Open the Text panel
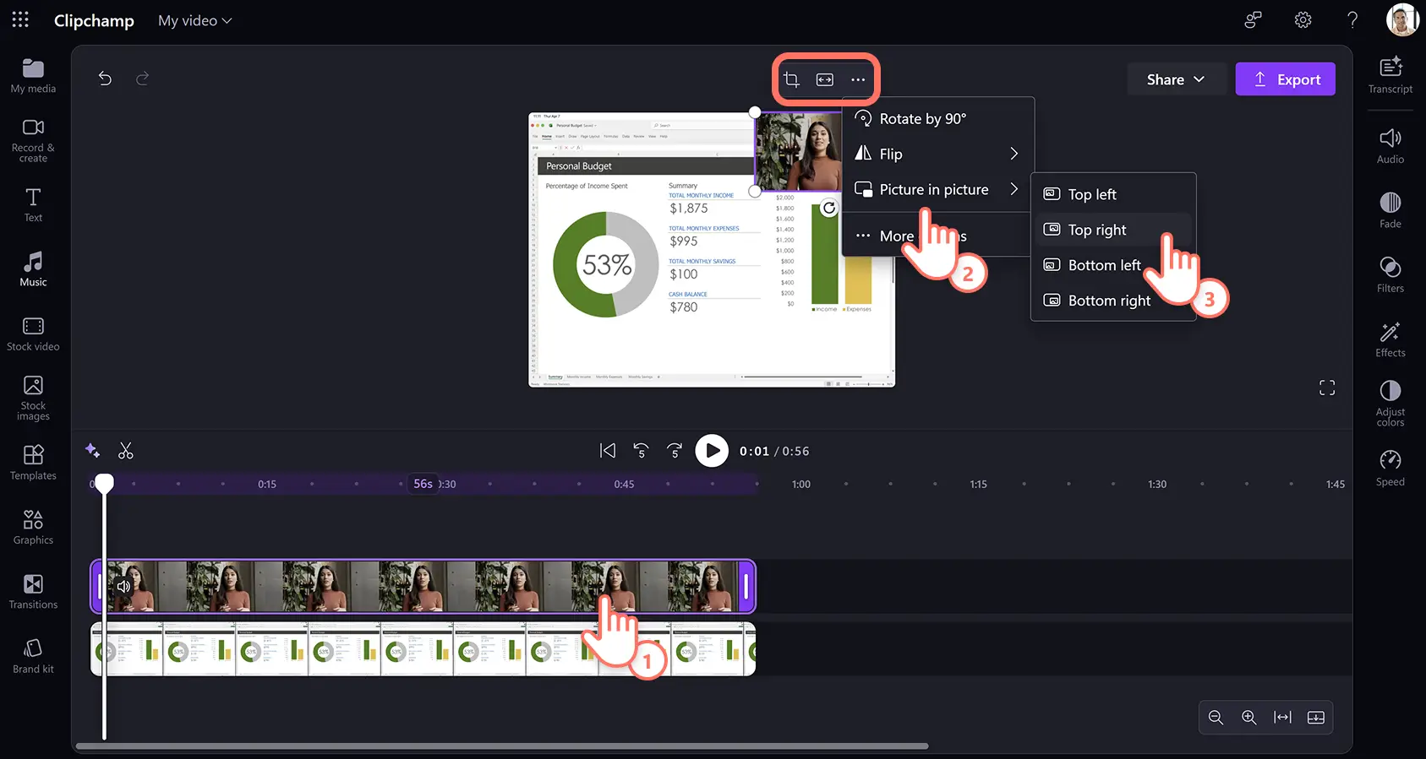This screenshot has width=1426, height=759. coord(33,205)
